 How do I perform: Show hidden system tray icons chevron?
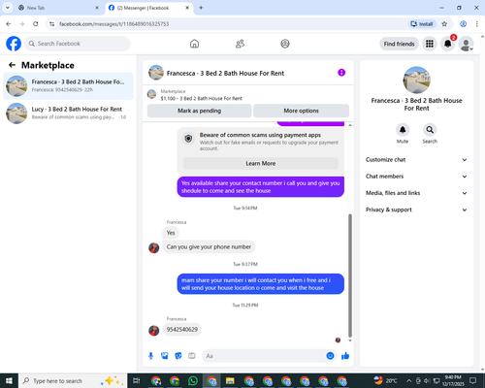pyautogui.click(x=408, y=381)
